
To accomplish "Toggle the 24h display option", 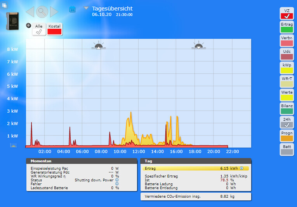I will [287, 122].
